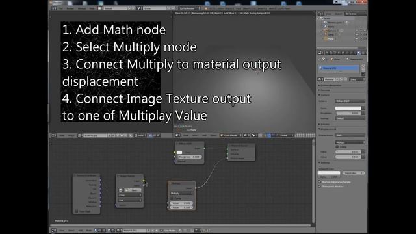This screenshot has height=234, width=416.
Task: Open UV/Image editor type selector icon
Action: 54,136
